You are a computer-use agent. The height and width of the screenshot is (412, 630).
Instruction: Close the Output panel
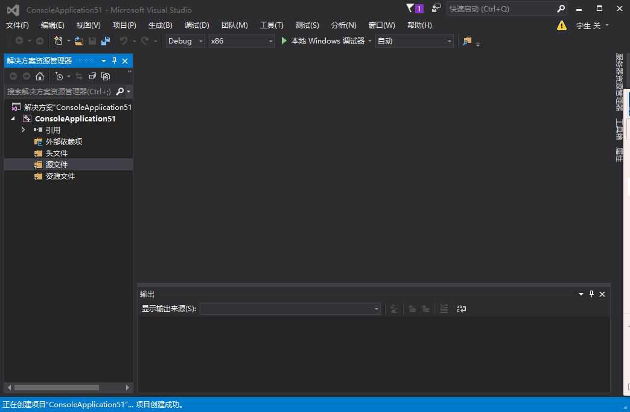[602, 294]
